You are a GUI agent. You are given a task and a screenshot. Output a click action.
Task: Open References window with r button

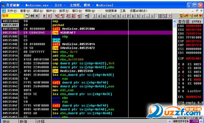coord(143,16)
